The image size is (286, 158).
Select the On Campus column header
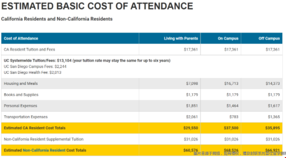(x=228, y=39)
